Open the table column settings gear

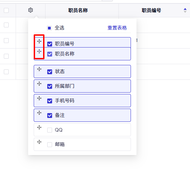point(31,10)
